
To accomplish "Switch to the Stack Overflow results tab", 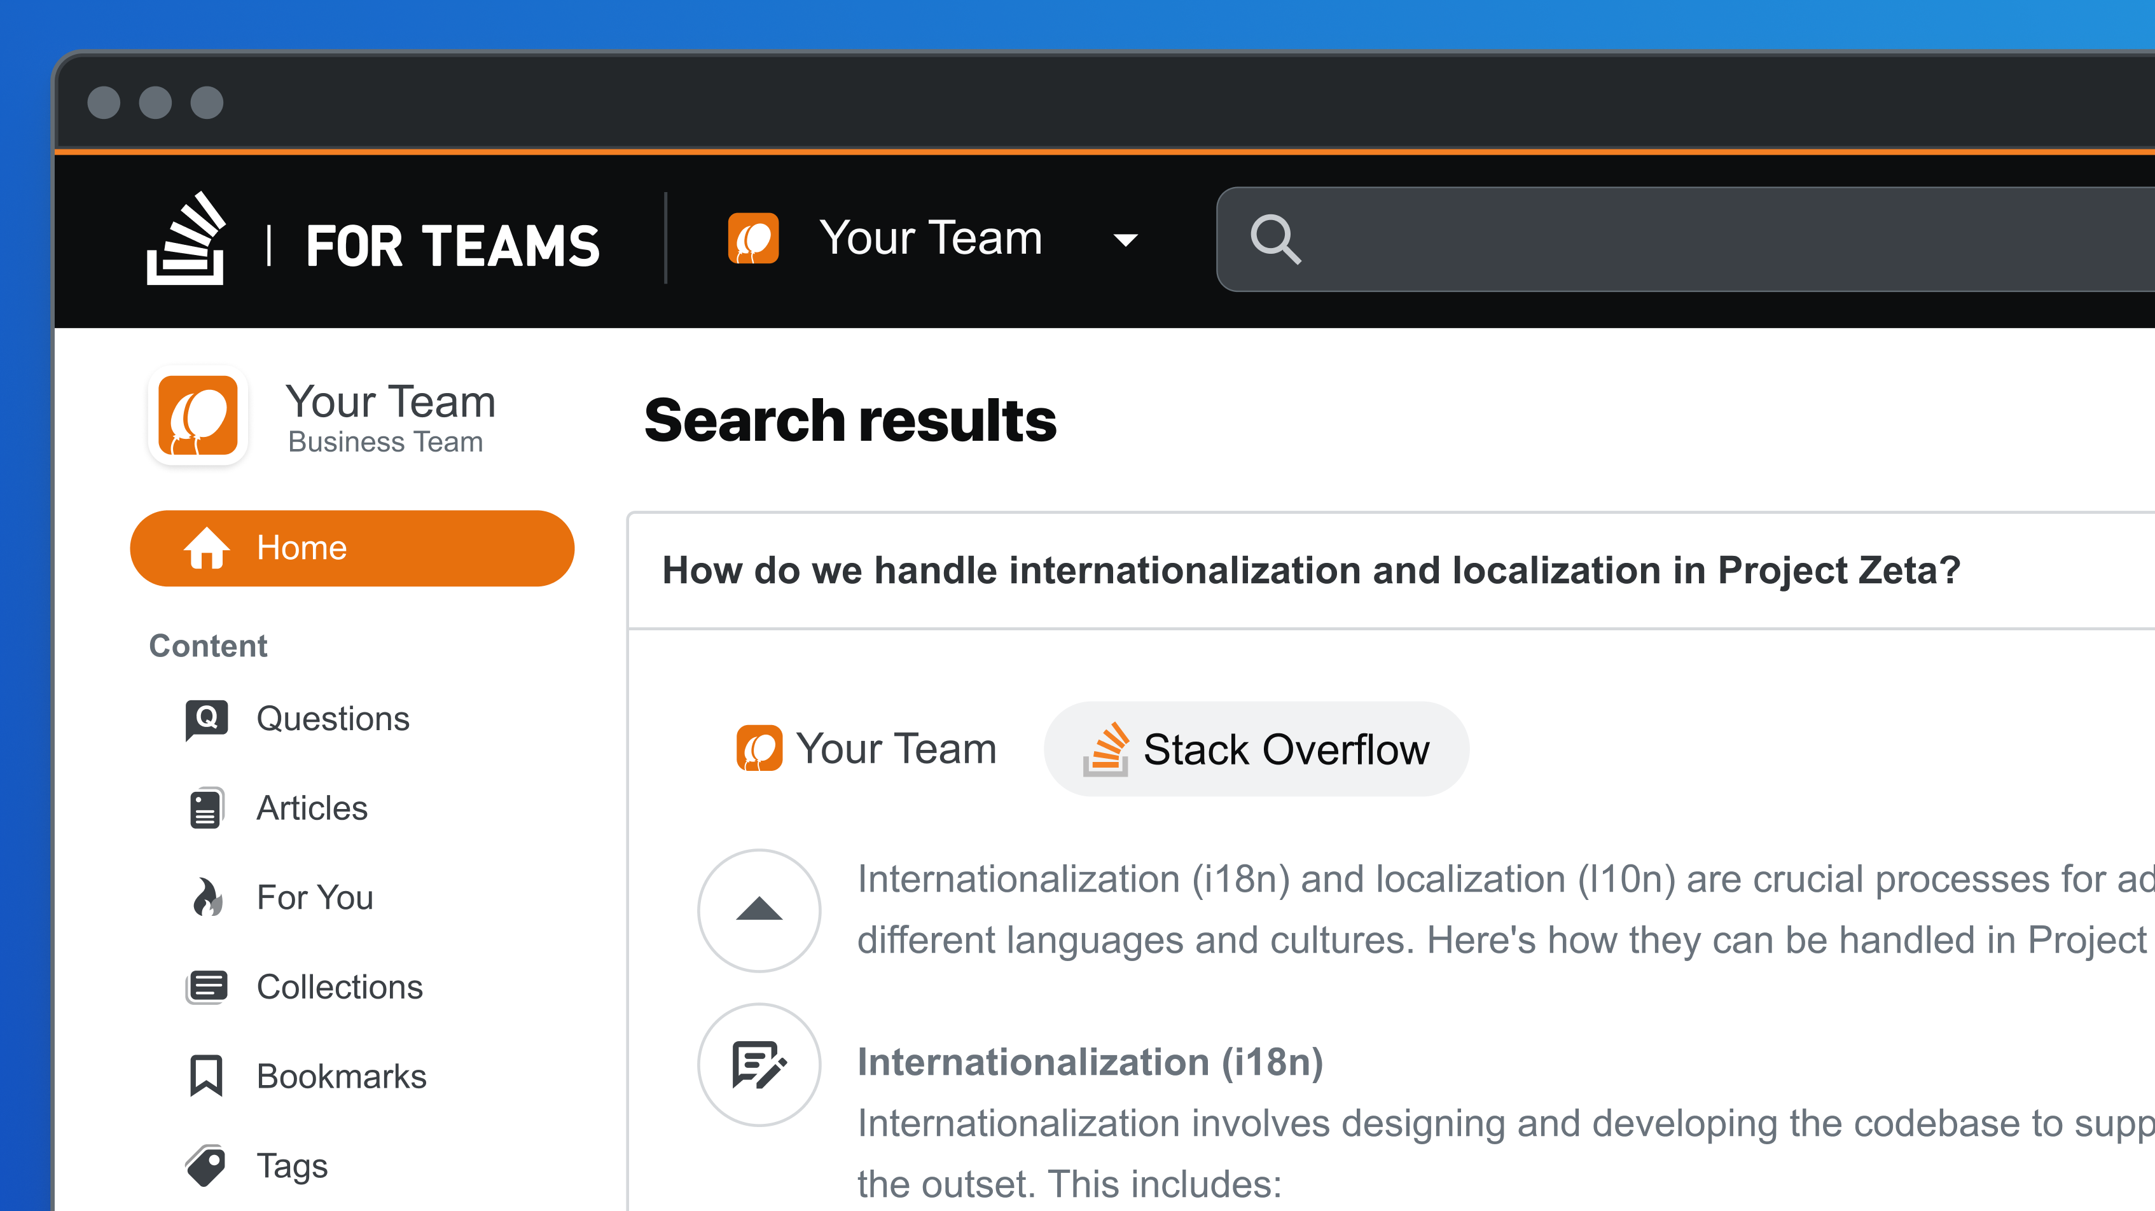I will pyautogui.click(x=1256, y=749).
